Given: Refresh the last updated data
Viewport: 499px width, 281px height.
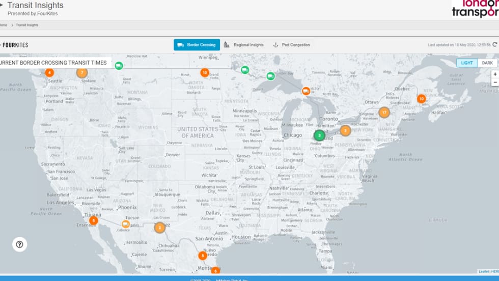Looking at the screenshot, I should [x=494, y=45].
